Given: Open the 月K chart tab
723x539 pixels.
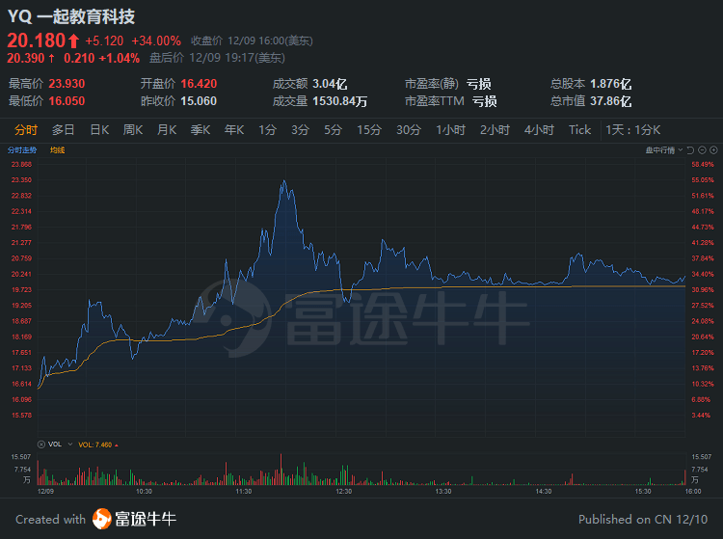Looking at the screenshot, I should point(167,130).
